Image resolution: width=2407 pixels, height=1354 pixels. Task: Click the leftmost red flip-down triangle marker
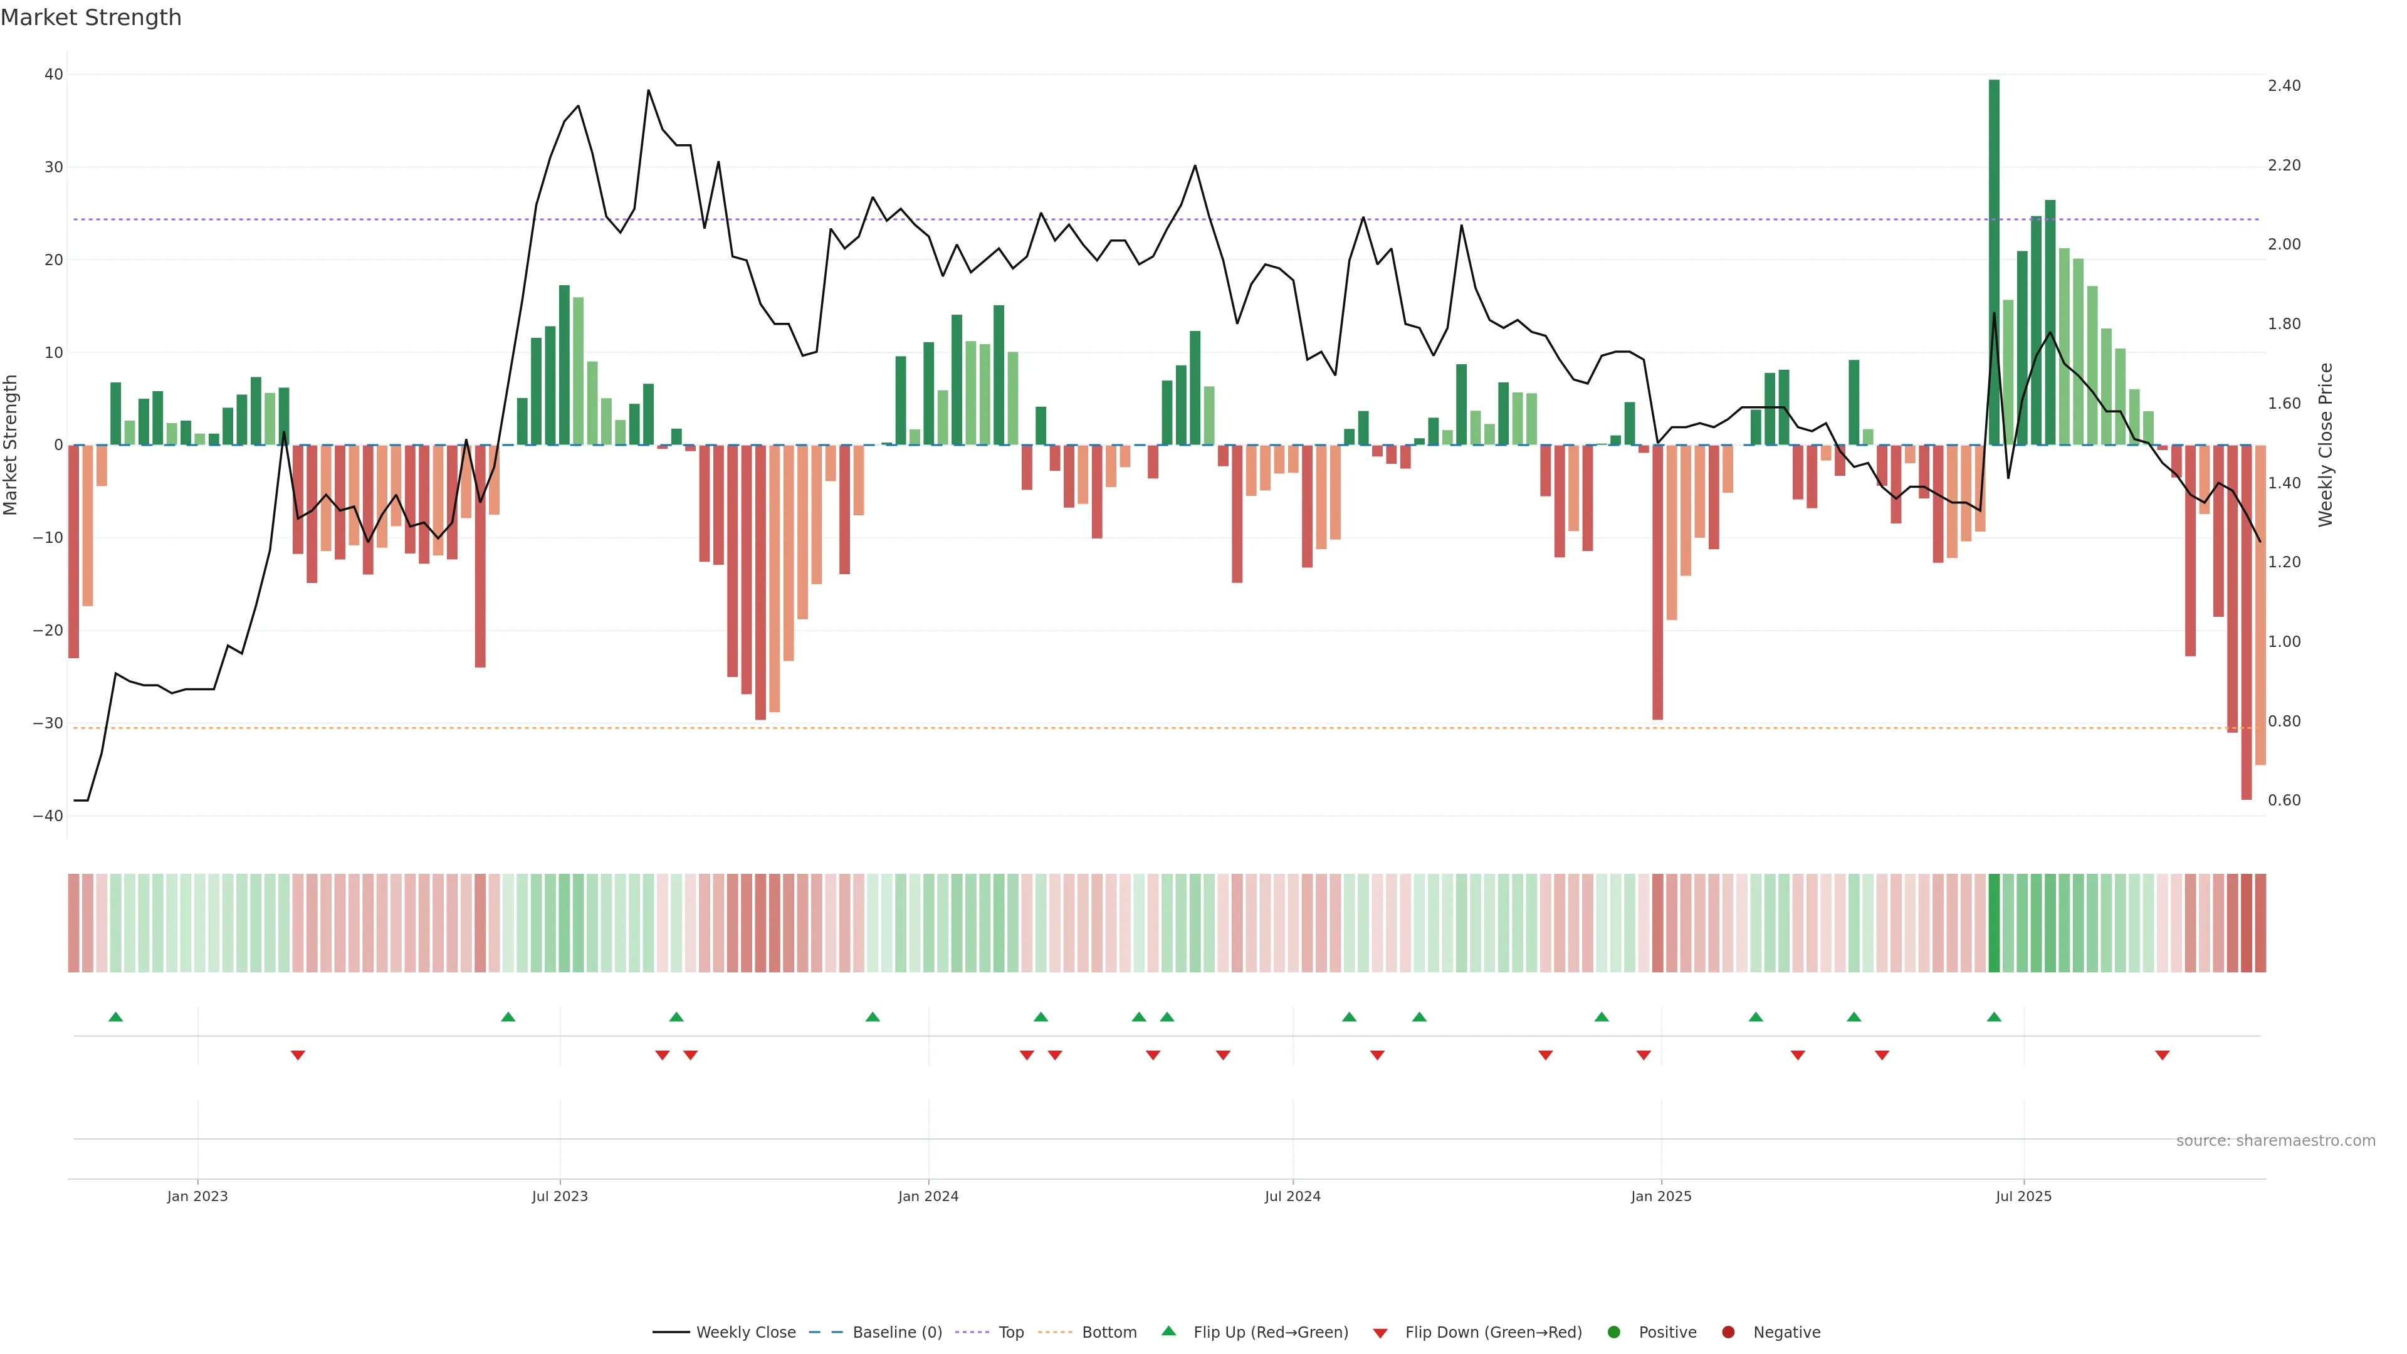click(x=298, y=1055)
